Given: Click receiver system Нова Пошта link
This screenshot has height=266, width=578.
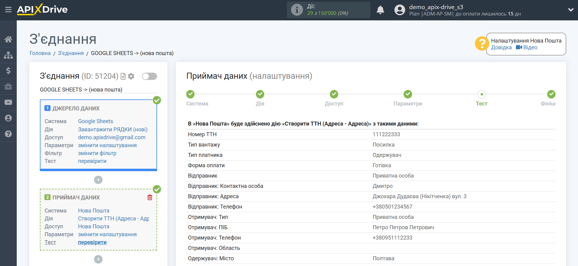Looking at the screenshot, I should click(x=93, y=211).
